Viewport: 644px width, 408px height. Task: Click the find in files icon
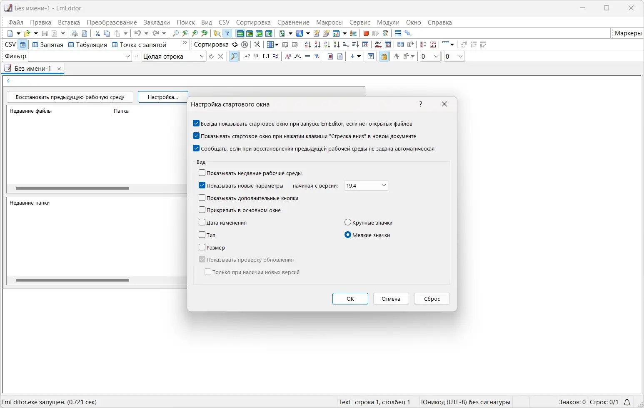[x=217, y=33]
